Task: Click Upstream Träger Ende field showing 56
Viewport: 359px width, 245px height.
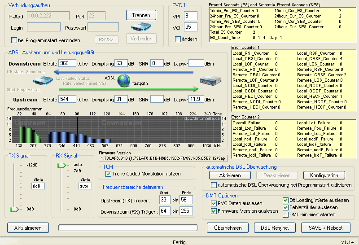Action: (186, 200)
